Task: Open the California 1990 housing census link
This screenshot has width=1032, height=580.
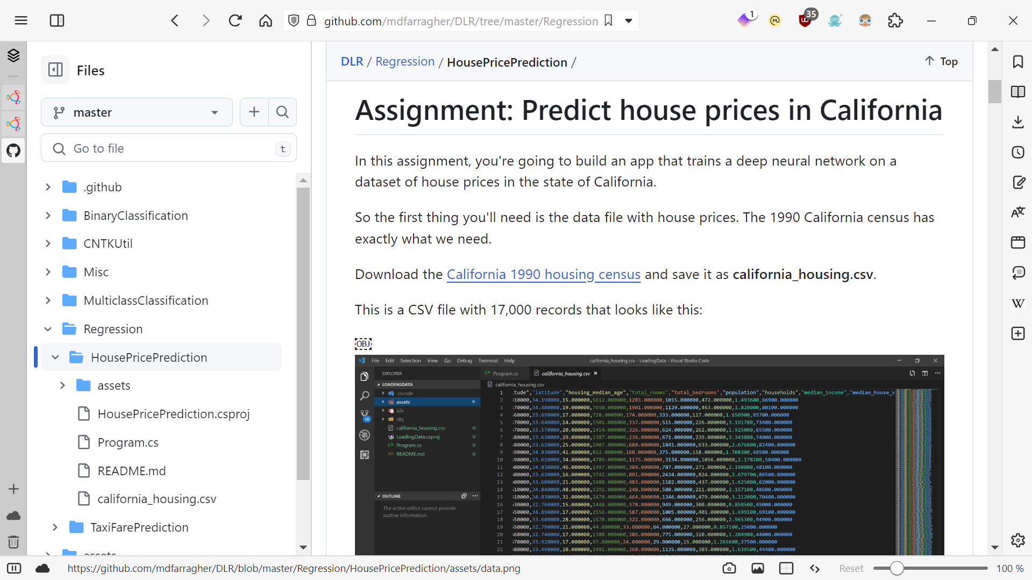Action: [x=543, y=274]
